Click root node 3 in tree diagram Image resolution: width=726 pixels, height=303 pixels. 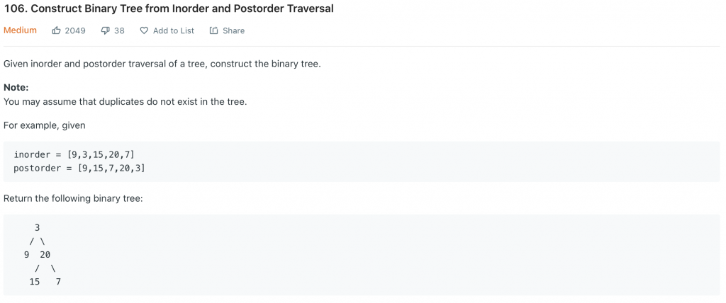(x=37, y=228)
